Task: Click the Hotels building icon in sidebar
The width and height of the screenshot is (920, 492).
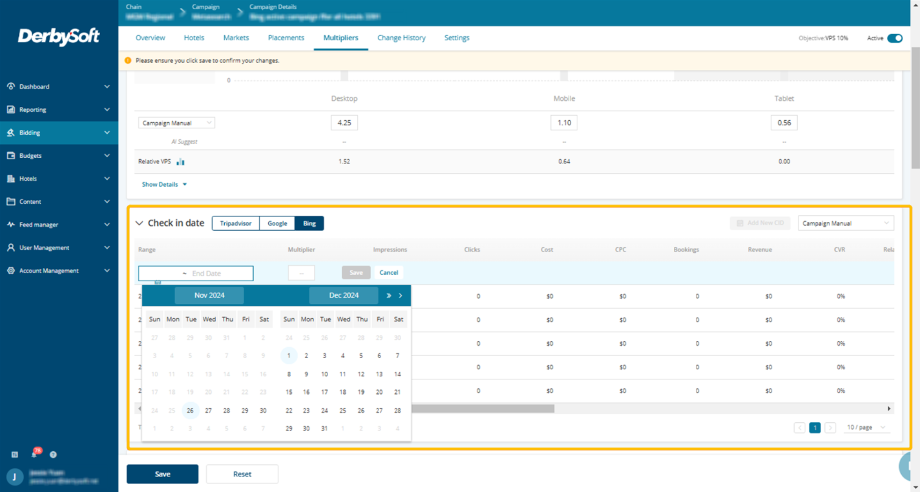Action: pyautogui.click(x=11, y=178)
